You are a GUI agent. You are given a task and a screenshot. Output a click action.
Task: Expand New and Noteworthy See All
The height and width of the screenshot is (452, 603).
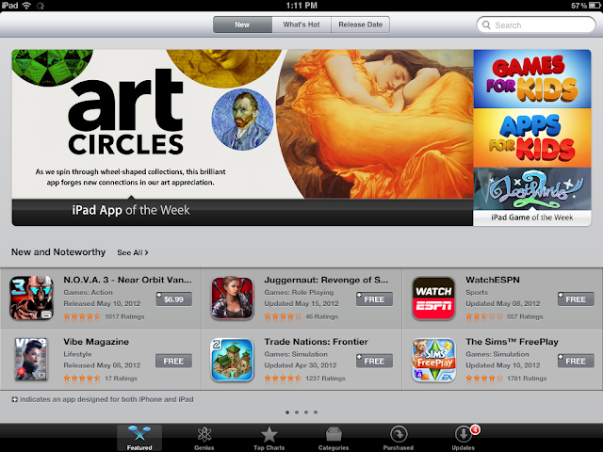pos(133,252)
